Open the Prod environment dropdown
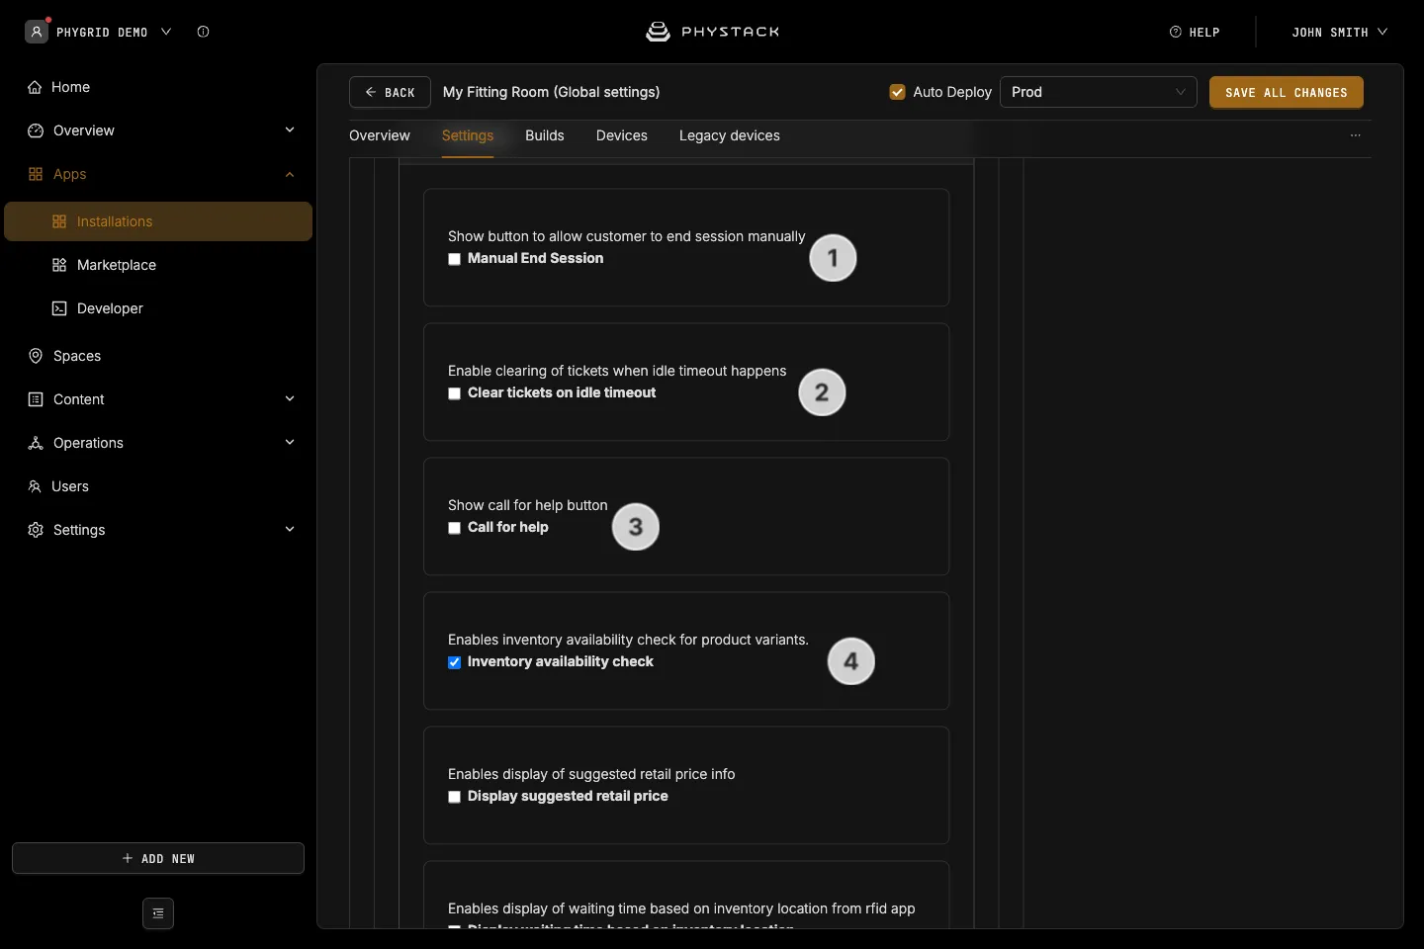Viewport: 1424px width, 949px height. coord(1099,92)
